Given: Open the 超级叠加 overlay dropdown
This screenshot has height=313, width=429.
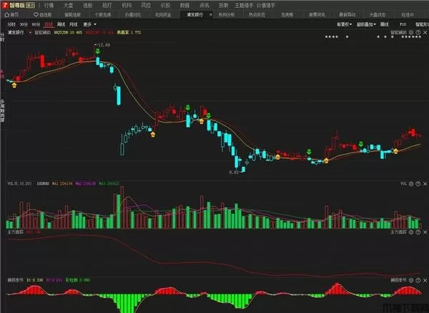Looking at the screenshot, I should (x=366, y=24).
